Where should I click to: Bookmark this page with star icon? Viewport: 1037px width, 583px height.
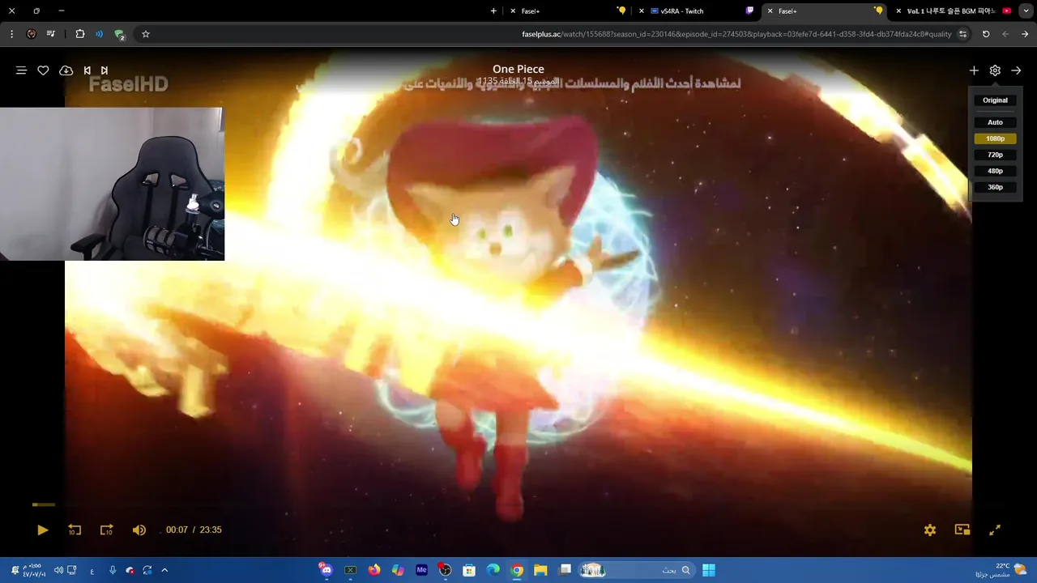tap(146, 34)
